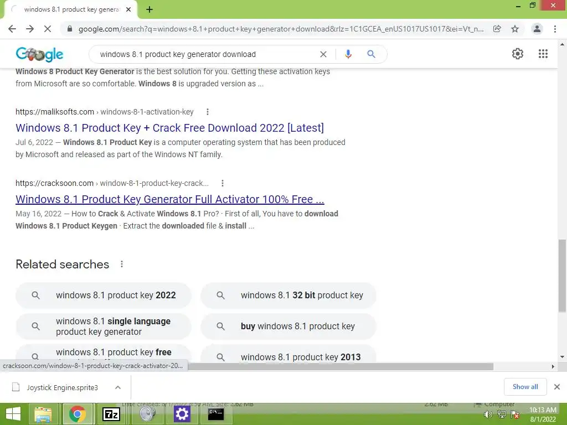Open Related searches options menu
The image size is (567, 425).
[x=122, y=264]
